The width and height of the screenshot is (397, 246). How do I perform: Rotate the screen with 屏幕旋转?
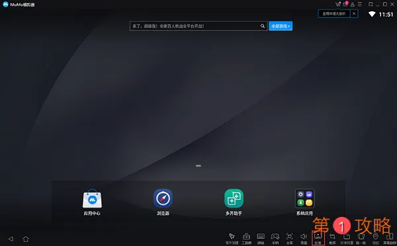pos(390,239)
